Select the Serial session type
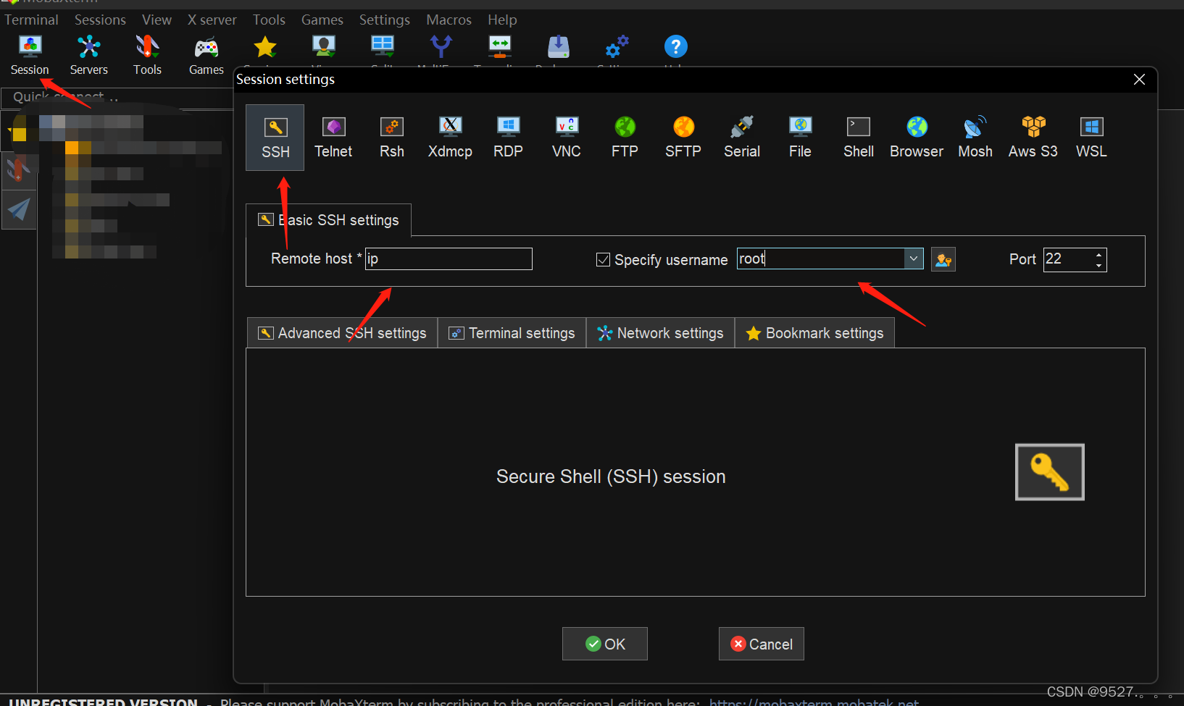Image resolution: width=1184 pixels, height=706 pixels. click(x=742, y=138)
